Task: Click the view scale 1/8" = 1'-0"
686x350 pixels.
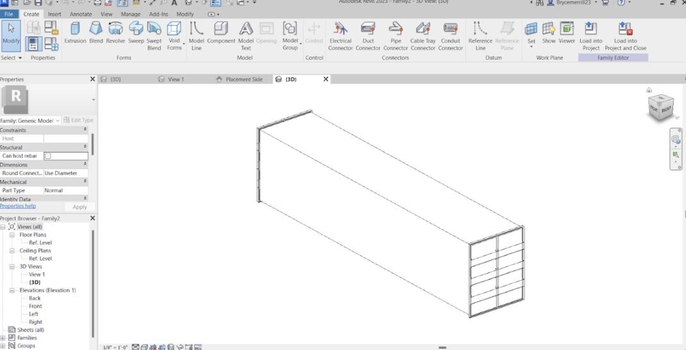Action: click(115, 347)
